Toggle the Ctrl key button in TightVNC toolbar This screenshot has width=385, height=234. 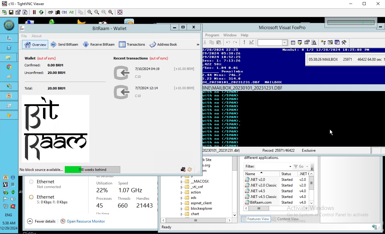pyautogui.click(x=64, y=12)
